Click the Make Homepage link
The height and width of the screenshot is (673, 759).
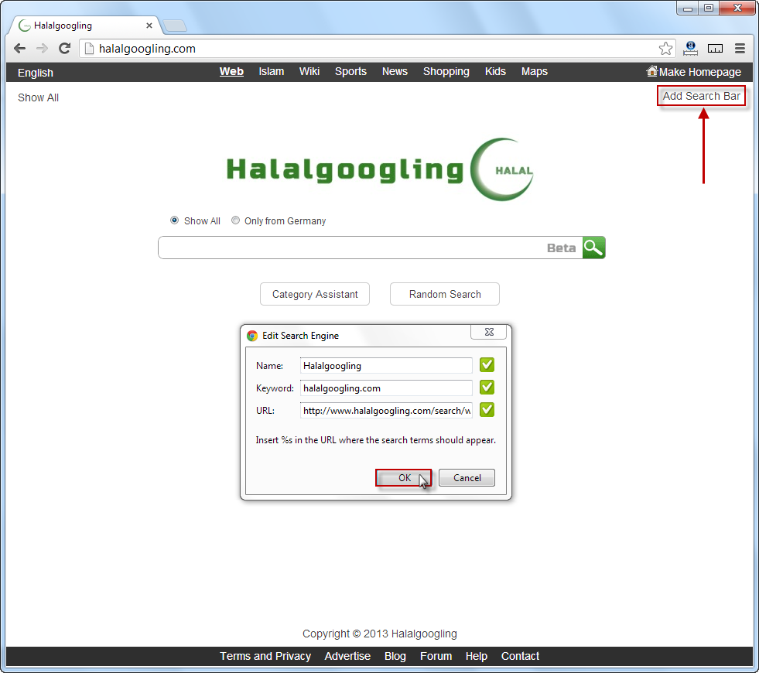[x=699, y=72]
